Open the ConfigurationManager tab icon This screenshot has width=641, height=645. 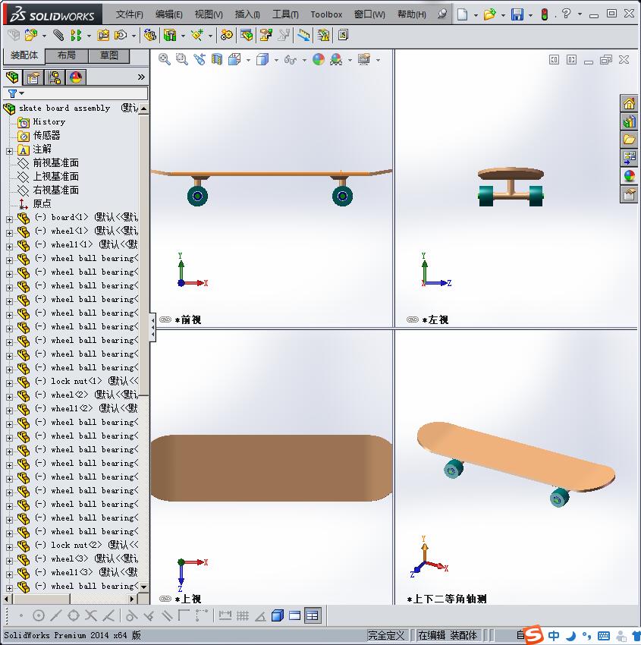(55, 77)
